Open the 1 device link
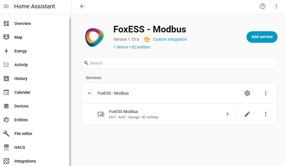The image size is (285, 166). [121, 47]
